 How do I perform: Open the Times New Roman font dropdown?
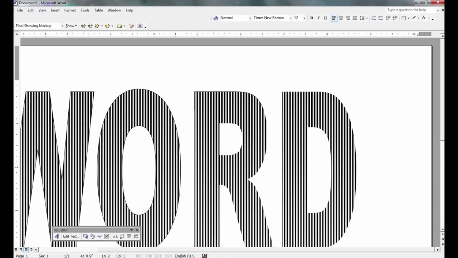coord(291,18)
